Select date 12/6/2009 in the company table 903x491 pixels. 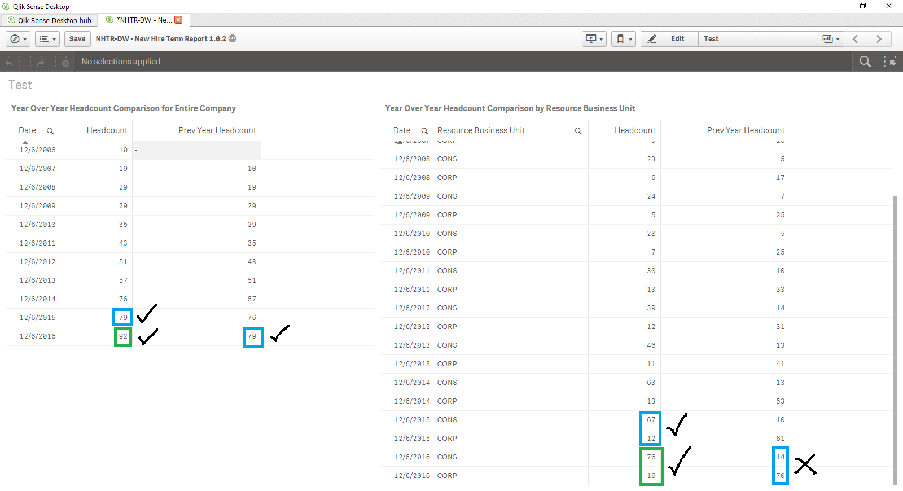38,206
